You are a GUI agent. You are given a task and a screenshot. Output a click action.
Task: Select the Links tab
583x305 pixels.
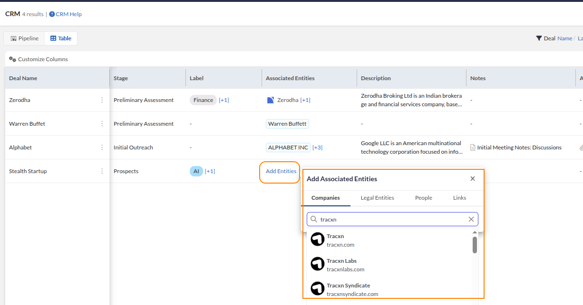point(459,198)
